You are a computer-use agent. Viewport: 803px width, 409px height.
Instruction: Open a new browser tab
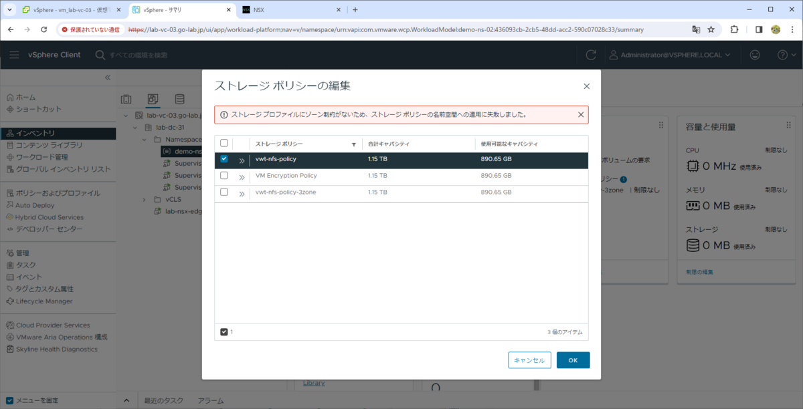[x=355, y=10]
